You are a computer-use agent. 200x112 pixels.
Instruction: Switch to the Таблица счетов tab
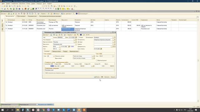pyautogui.click(x=56, y=51)
